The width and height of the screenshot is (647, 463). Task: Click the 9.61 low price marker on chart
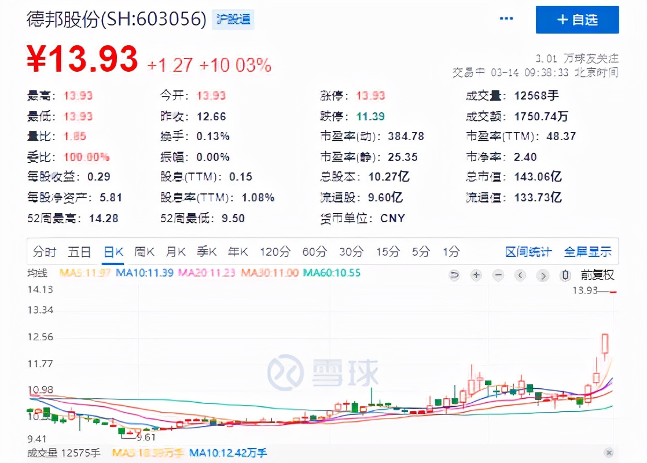(146, 438)
